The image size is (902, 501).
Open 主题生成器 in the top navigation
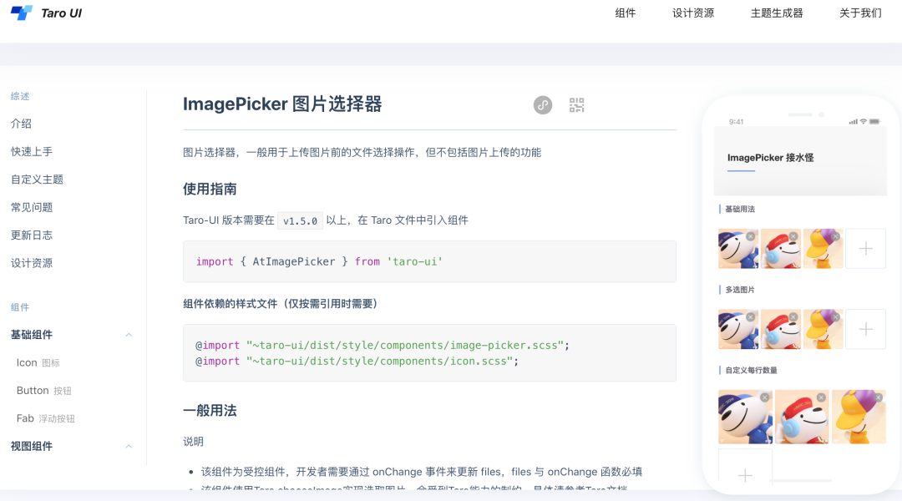(x=775, y=13)
